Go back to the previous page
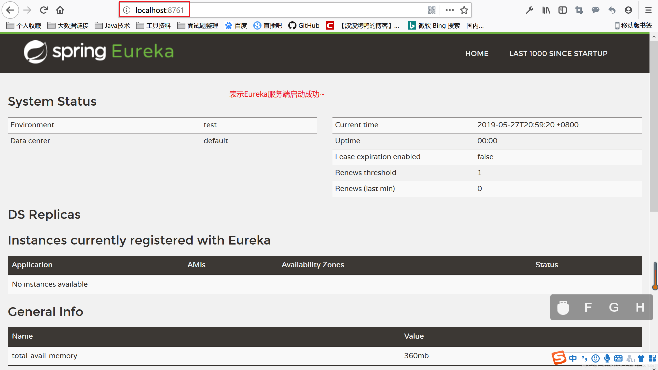Viewport: 658px width, 370px height. click(10, 10)
